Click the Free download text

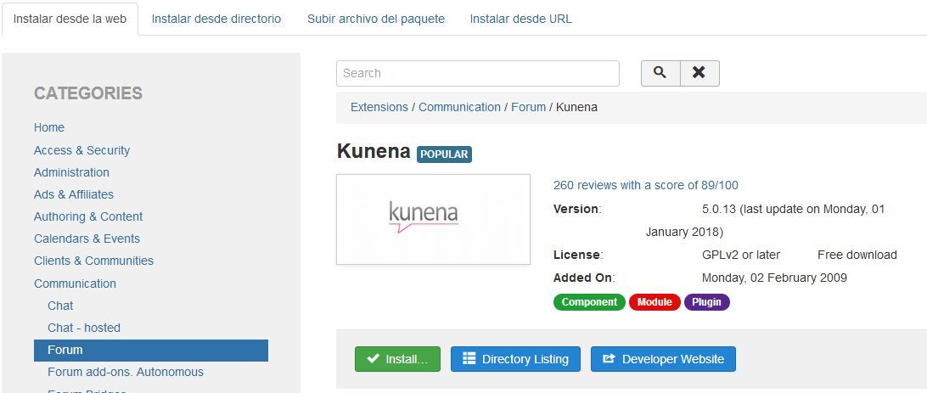tap(857, 255)
